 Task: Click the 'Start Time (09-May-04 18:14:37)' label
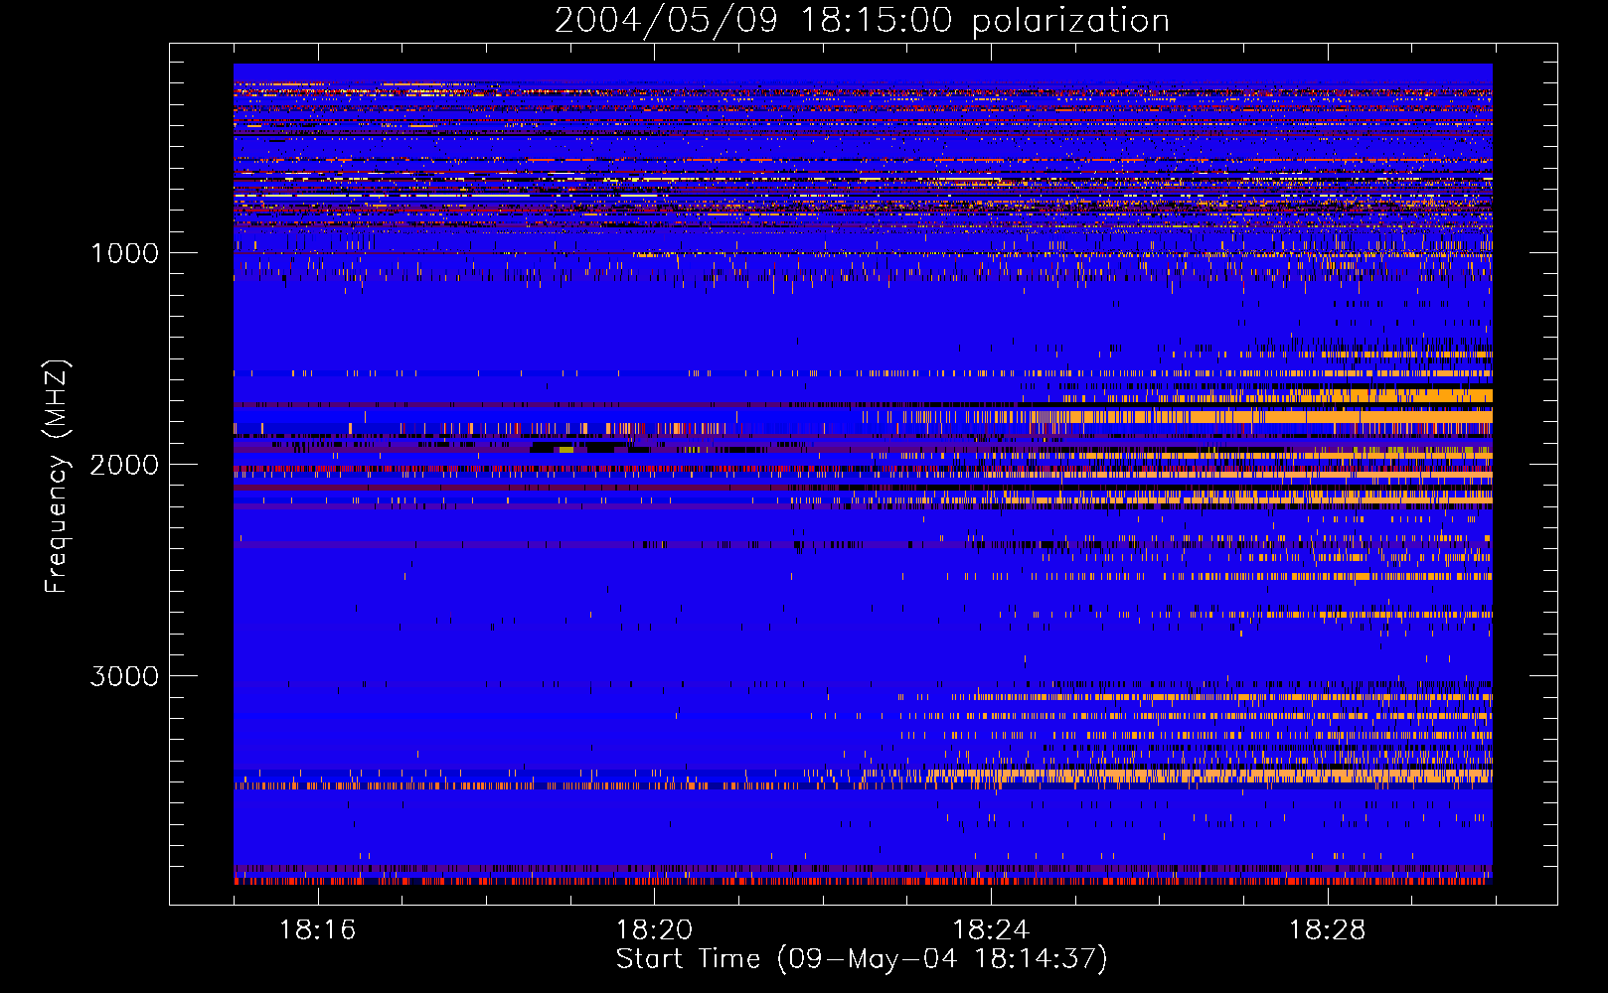(862, 959)
